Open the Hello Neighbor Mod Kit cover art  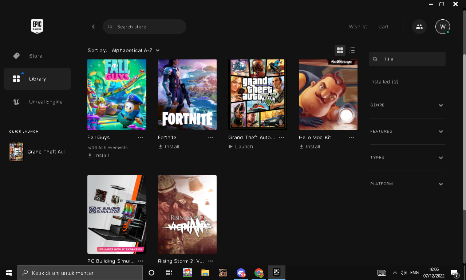point(328,95)
